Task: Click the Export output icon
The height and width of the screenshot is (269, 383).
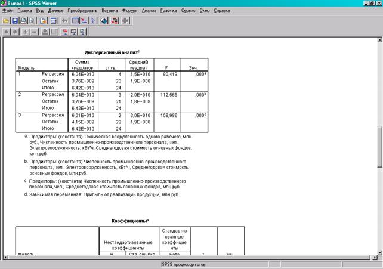Action: [x=43, y=21]
